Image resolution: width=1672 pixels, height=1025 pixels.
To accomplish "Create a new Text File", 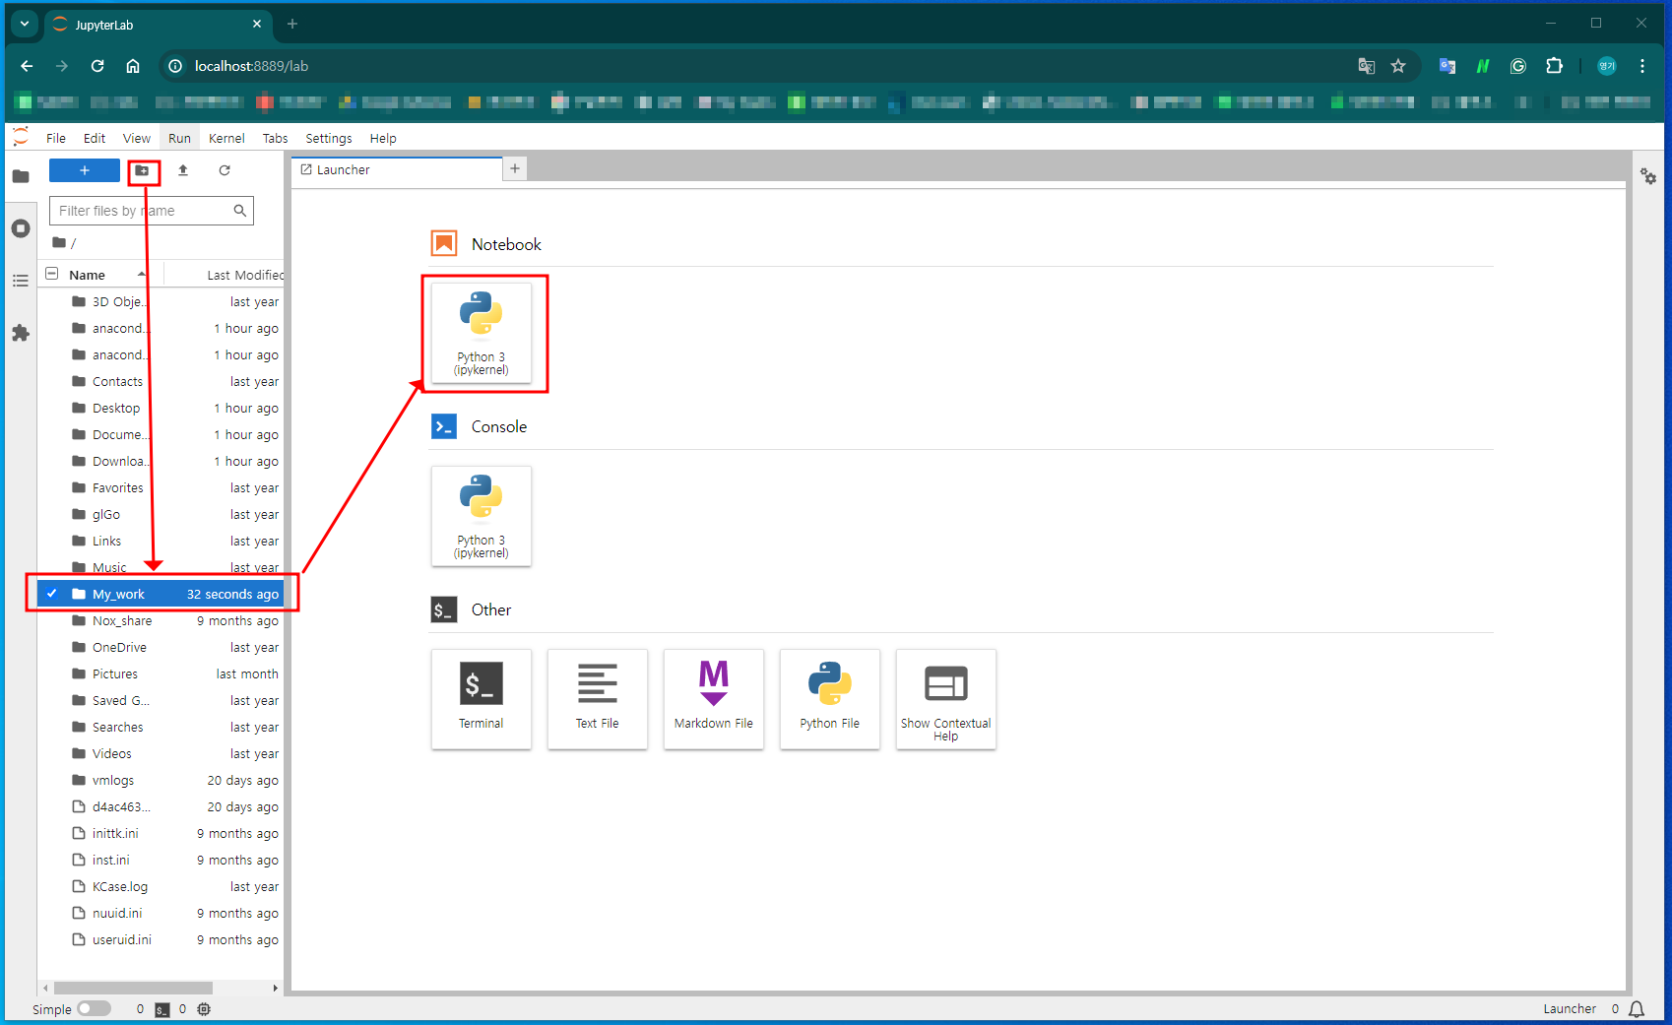I will [598, 699].
